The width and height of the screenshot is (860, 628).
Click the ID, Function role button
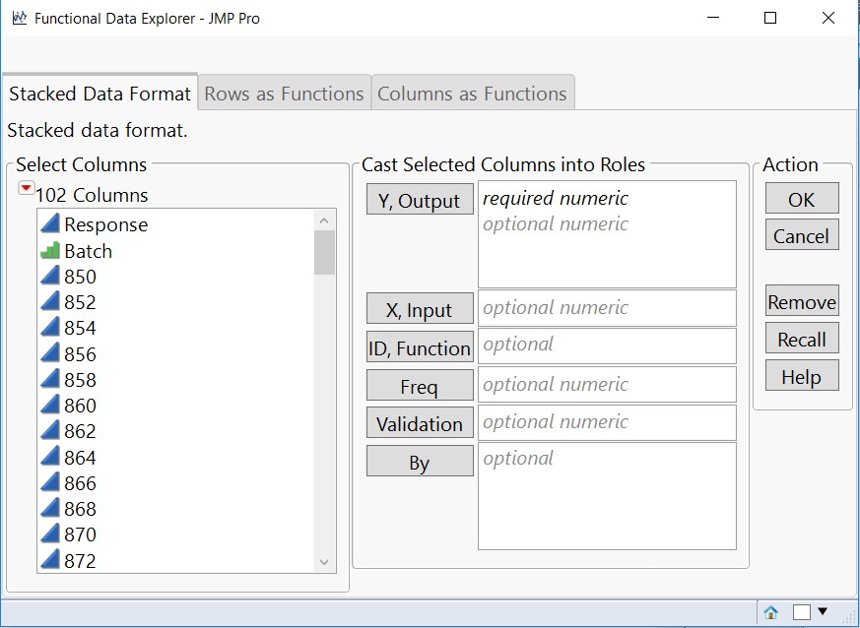point(420,348)
